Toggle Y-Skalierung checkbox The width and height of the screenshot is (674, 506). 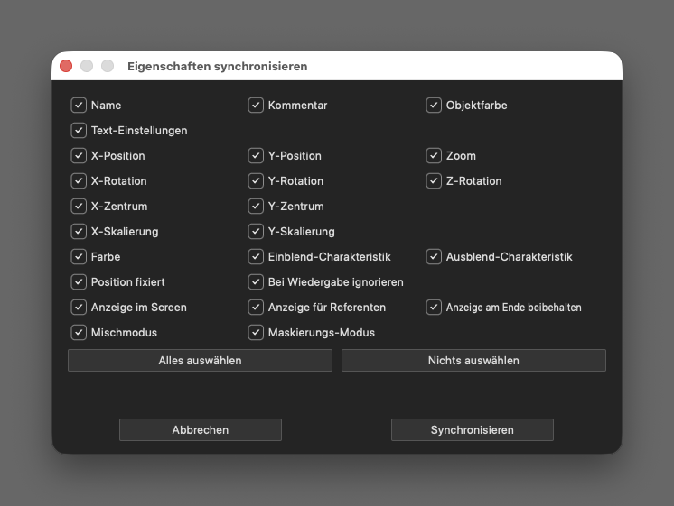(x=256, y=232)
